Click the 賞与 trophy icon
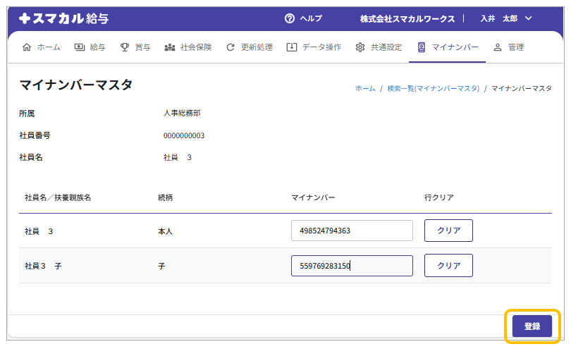This screenshot has width=571, height=349. [125, 47]
